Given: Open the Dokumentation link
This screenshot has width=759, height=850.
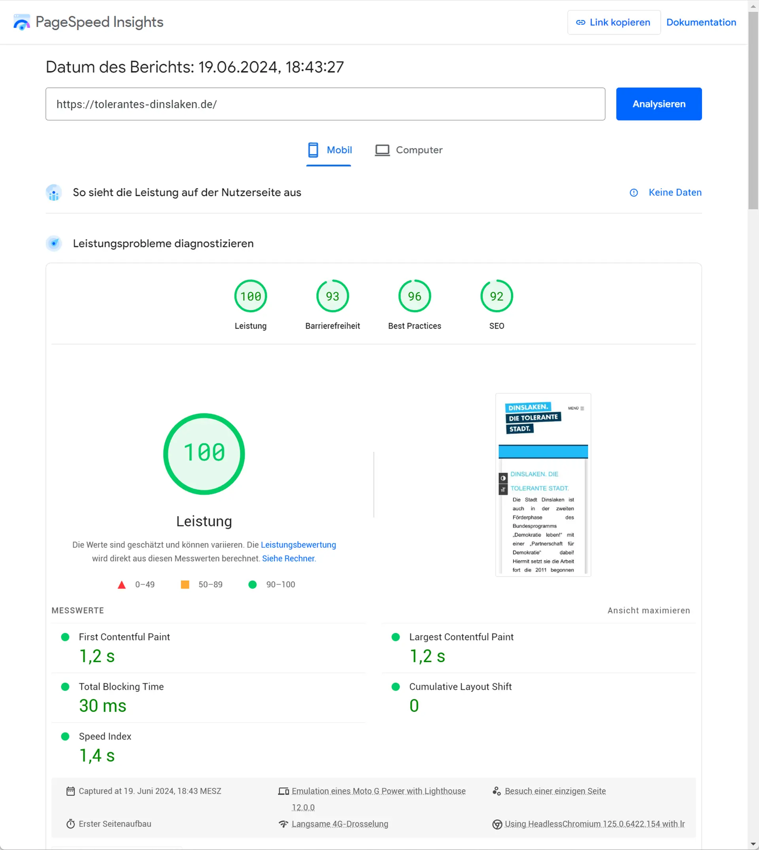Looking at the screenshot, I should click(701, 23).
